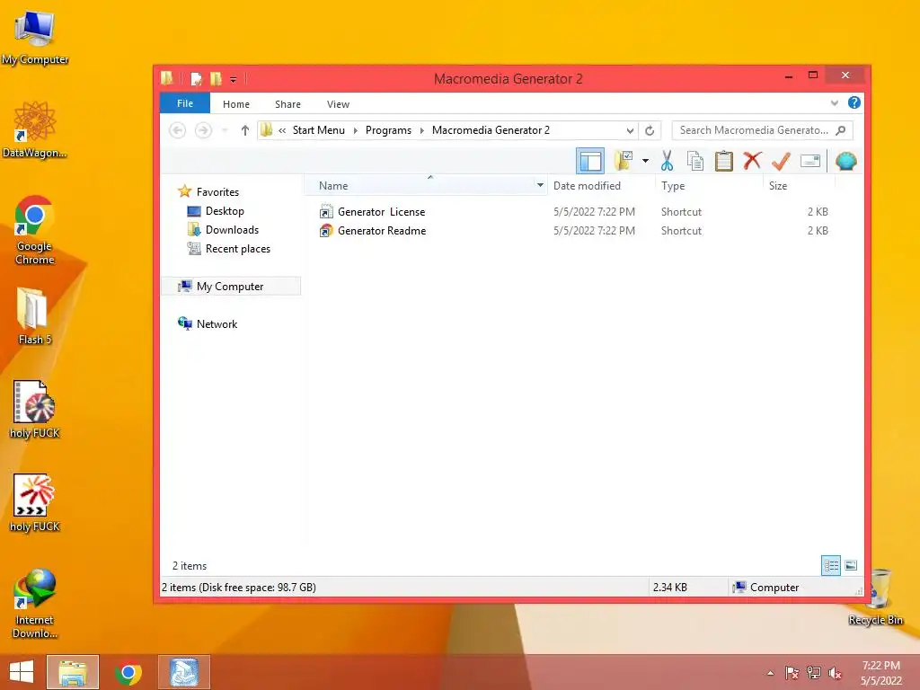Toggle the navigation pane layout button
The width and height of the screenshot is (920, 690).
[590, 161]
